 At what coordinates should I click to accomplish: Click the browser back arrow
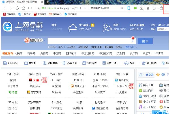click(5, 8)
